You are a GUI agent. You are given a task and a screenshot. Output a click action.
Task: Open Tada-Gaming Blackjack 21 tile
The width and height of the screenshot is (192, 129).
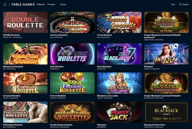(x=166, y=54)
